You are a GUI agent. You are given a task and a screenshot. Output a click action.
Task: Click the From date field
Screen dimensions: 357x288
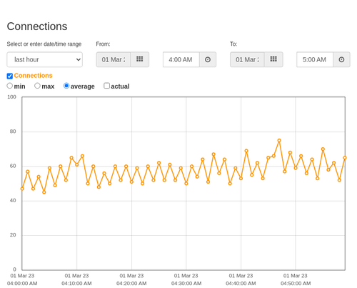tap(114, 59)
